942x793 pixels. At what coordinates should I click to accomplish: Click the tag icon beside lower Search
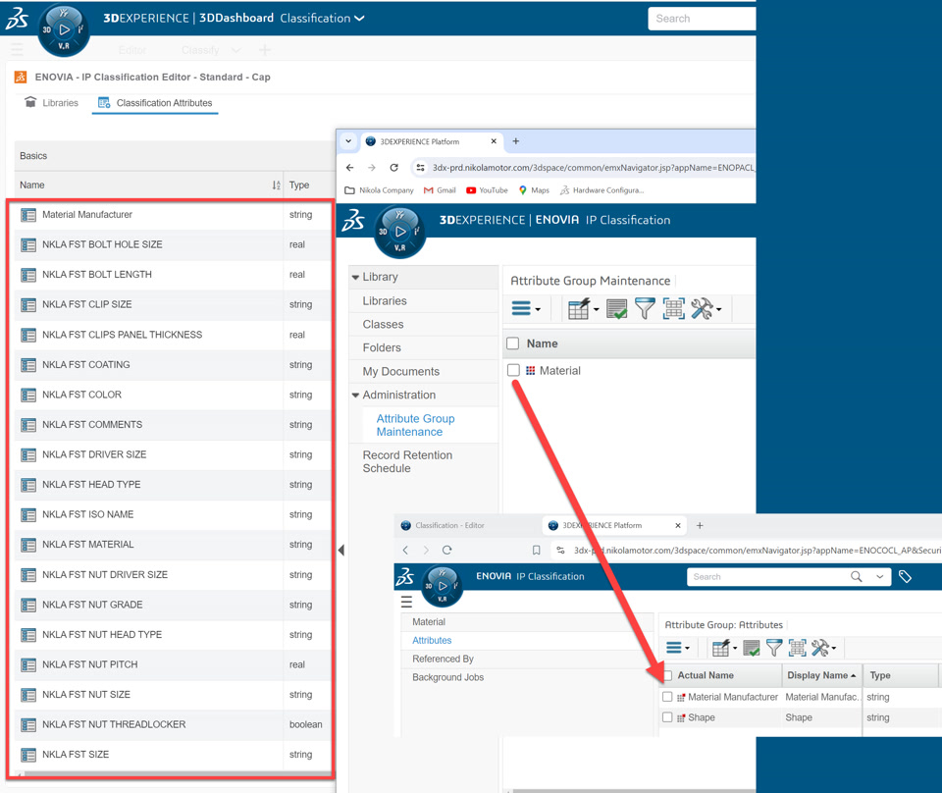pyautogui.click(x=905, y=577)
